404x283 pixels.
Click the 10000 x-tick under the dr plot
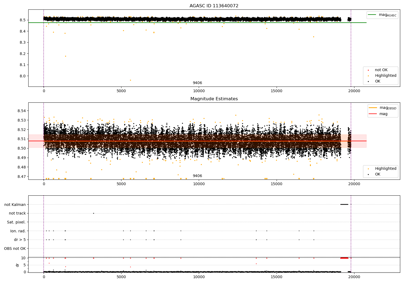(199, 277)
